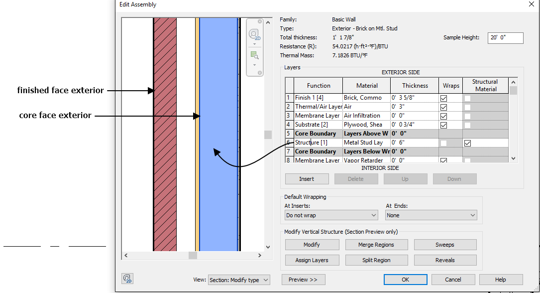Image resolution: width=540 pixels, height=293 pixels.
Task: Select the Thickness column header
Action: click(415, 86)
